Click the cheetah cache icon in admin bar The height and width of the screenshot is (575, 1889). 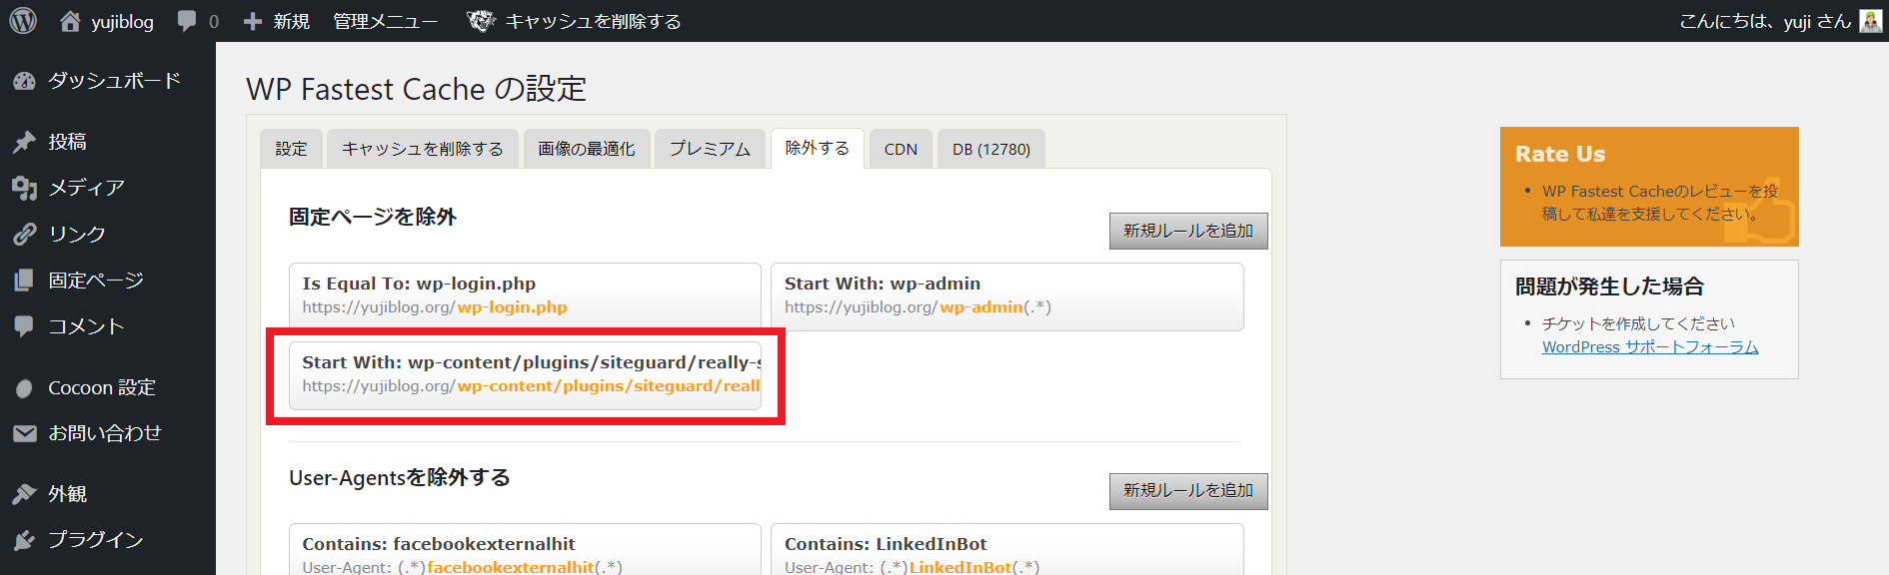point(481,21)
